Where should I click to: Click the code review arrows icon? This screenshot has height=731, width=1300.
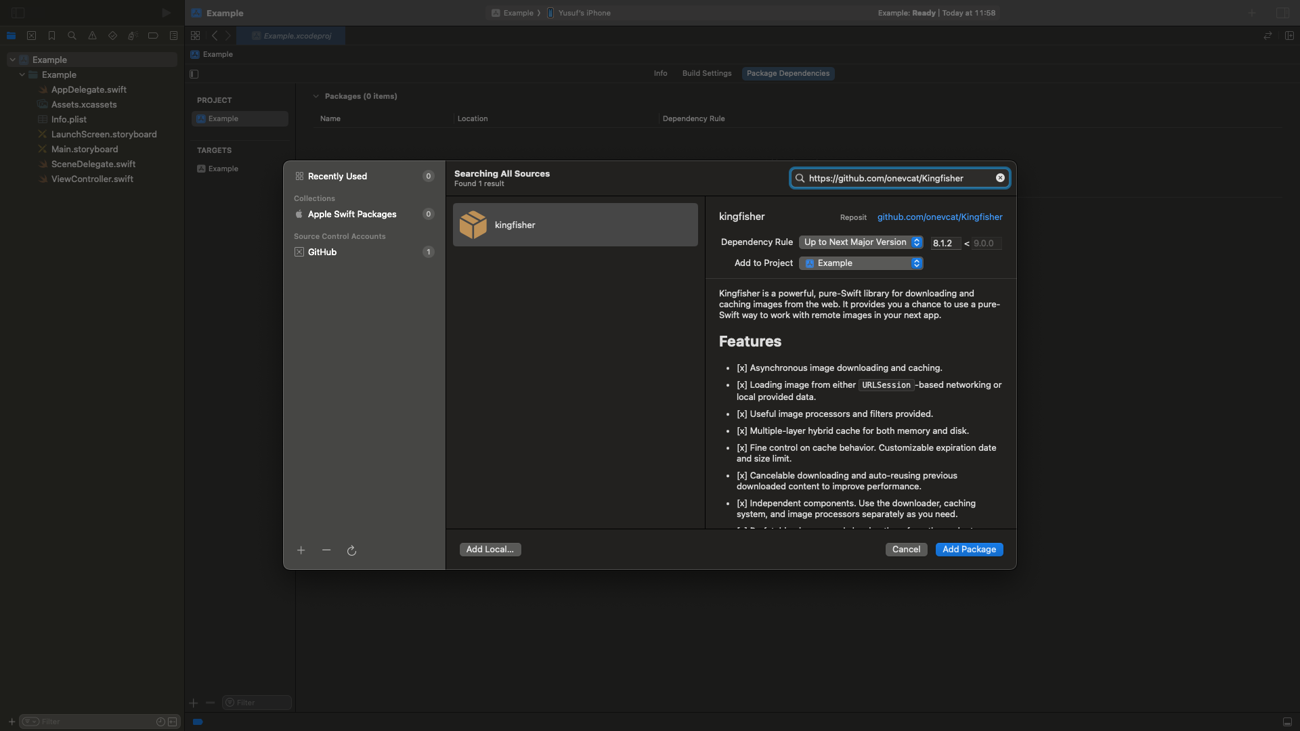(1267, 36)
